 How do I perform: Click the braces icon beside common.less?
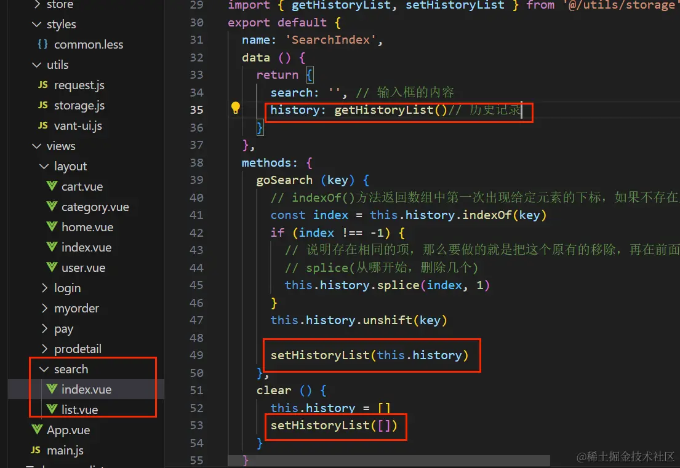pos(43,44)
